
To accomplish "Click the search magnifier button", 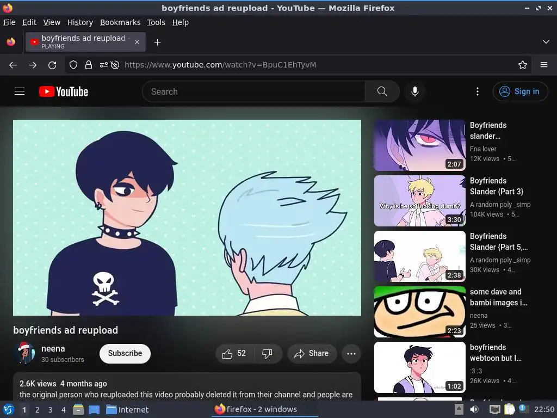I will coord(382,91).
